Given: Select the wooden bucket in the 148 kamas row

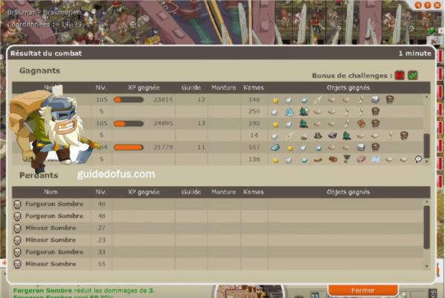Looking at the screenshot, I should (389, 99).
